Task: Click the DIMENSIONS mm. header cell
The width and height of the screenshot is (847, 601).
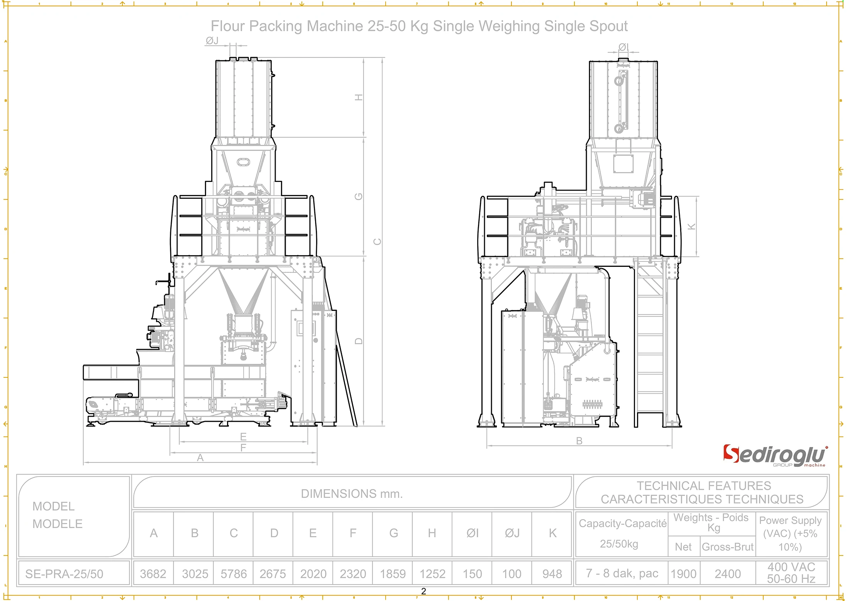Action: 352,494
